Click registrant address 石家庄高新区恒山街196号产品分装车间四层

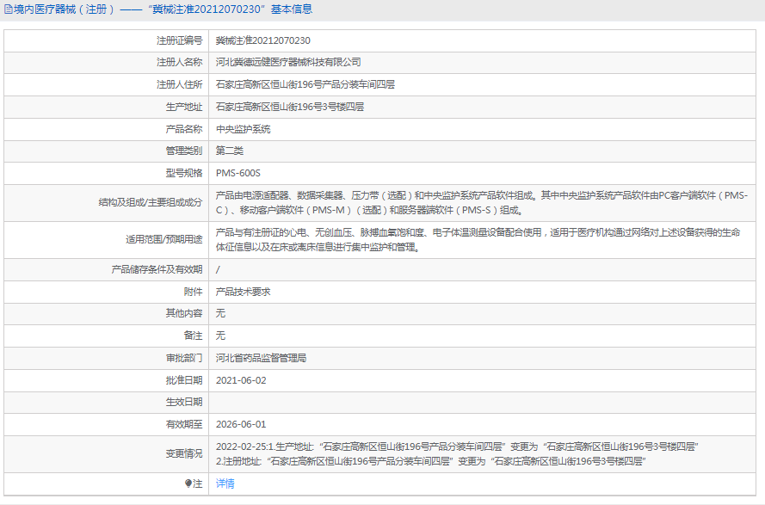coord(305,84)
